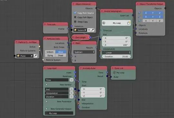Click subprogram icon in Euler List node

[114, 73]
